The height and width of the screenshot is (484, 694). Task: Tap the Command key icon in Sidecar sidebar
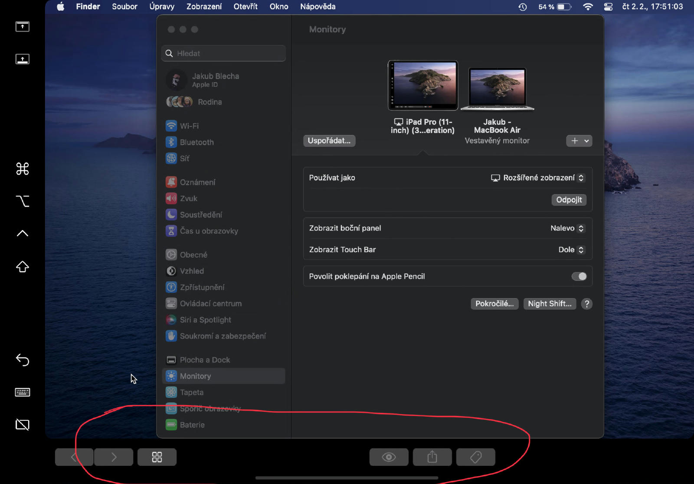tap(23, 169)
